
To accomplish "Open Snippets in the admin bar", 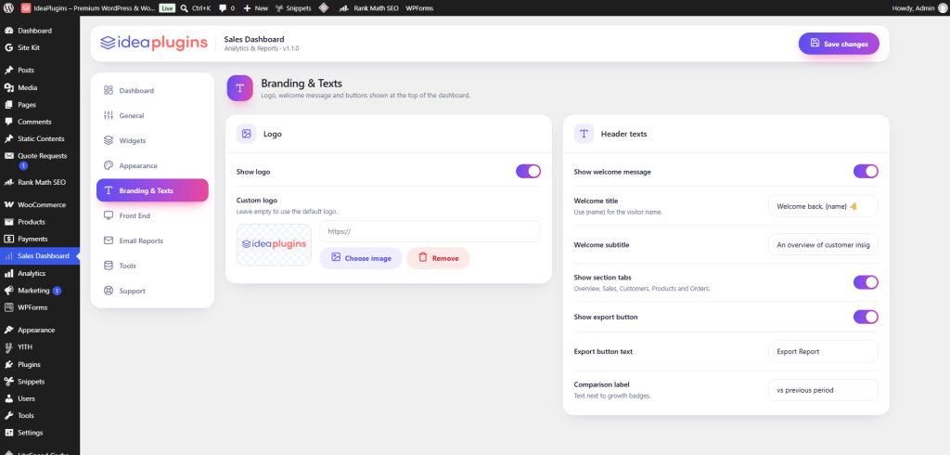I will [293, 8].
